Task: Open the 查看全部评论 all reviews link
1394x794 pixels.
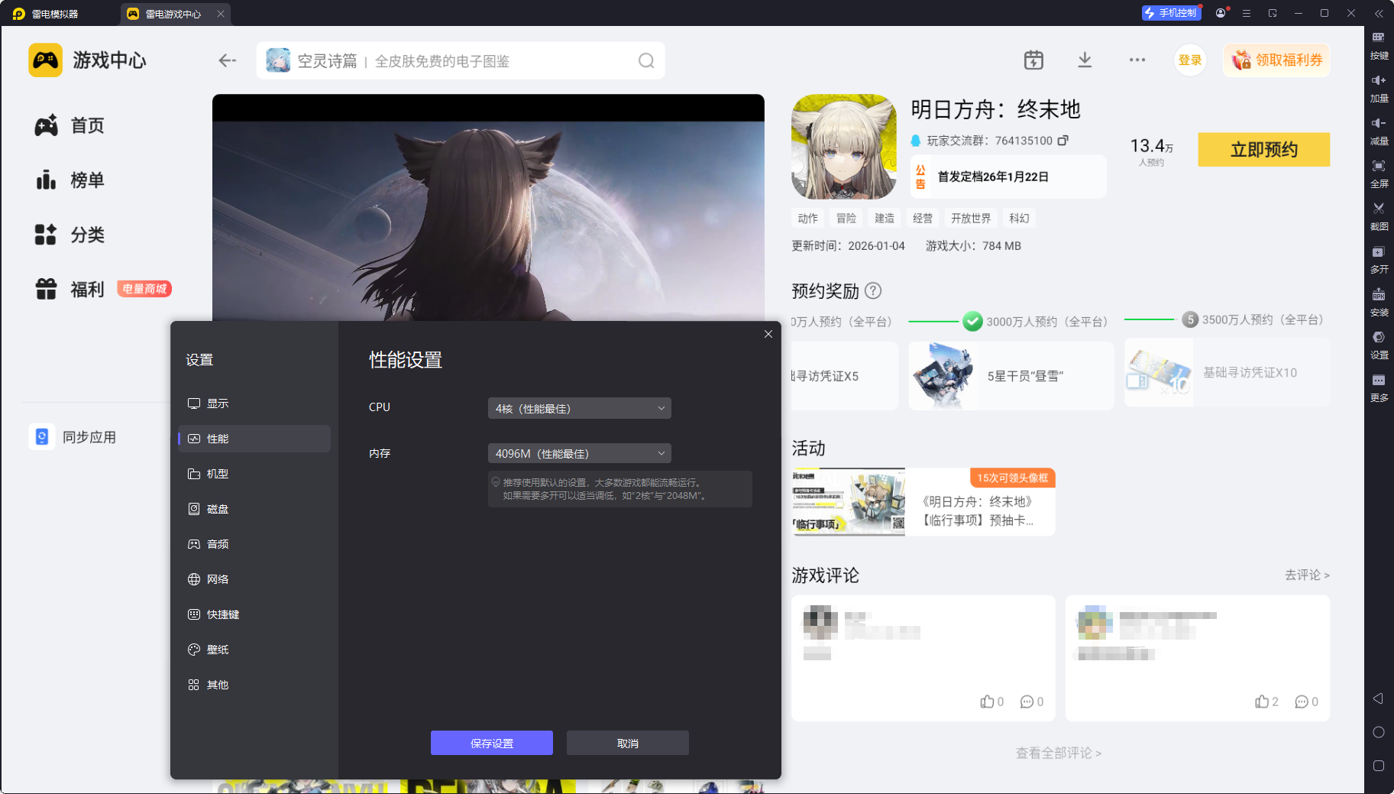Action: tap(1059, 753)
